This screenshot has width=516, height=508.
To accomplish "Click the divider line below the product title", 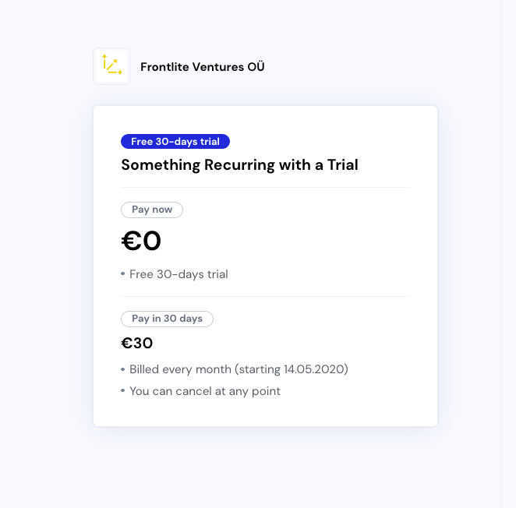I will [x=265, y=188].
